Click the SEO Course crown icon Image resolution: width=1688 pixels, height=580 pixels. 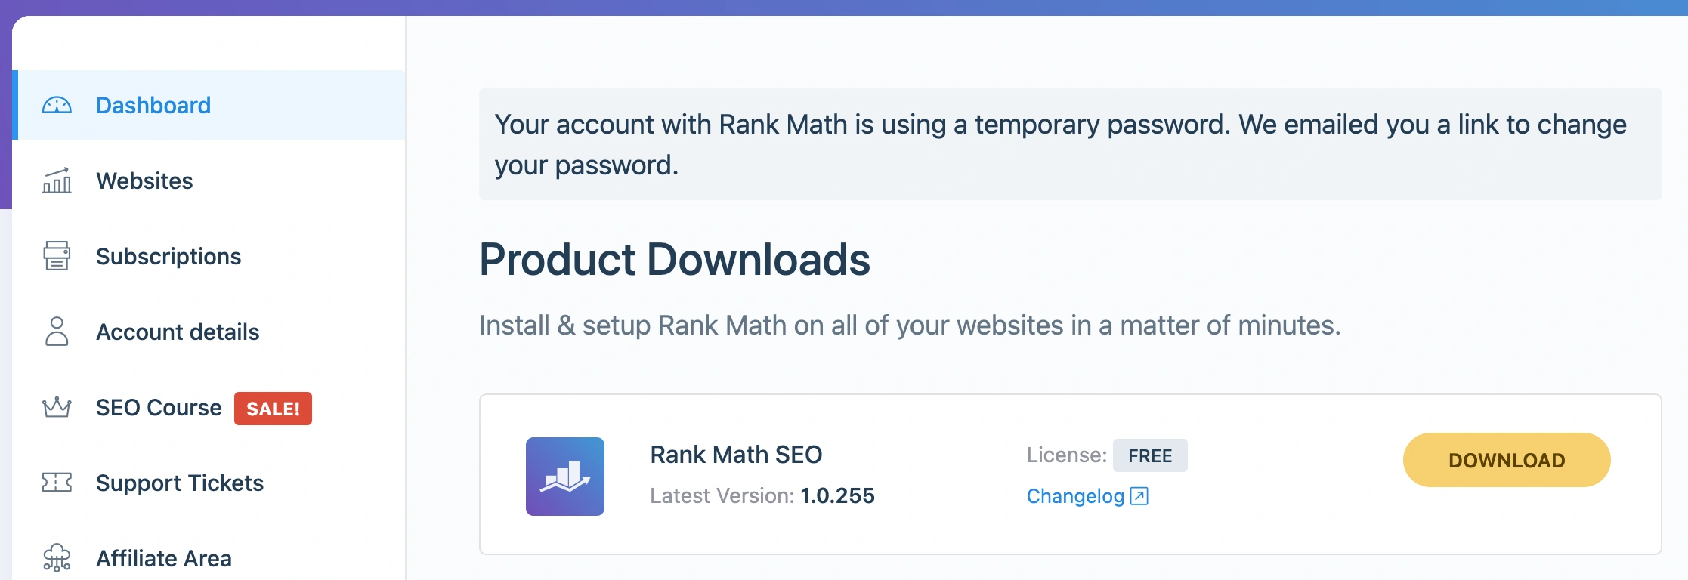pos(57,408)
